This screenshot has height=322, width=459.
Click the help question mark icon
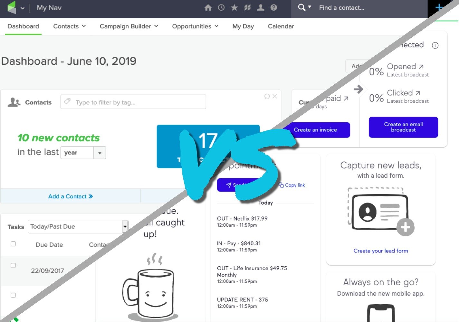pyautogui.click(x=274, y=8)
